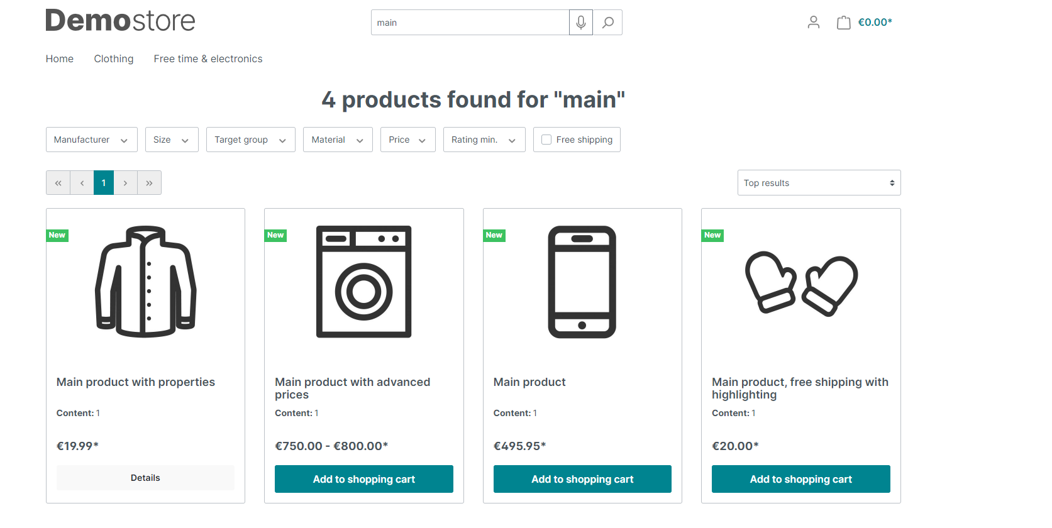The width and height of the screenshot is (1052, 528).
Task: Expand the Rating min. filter
Action: [x=483, y=140]
